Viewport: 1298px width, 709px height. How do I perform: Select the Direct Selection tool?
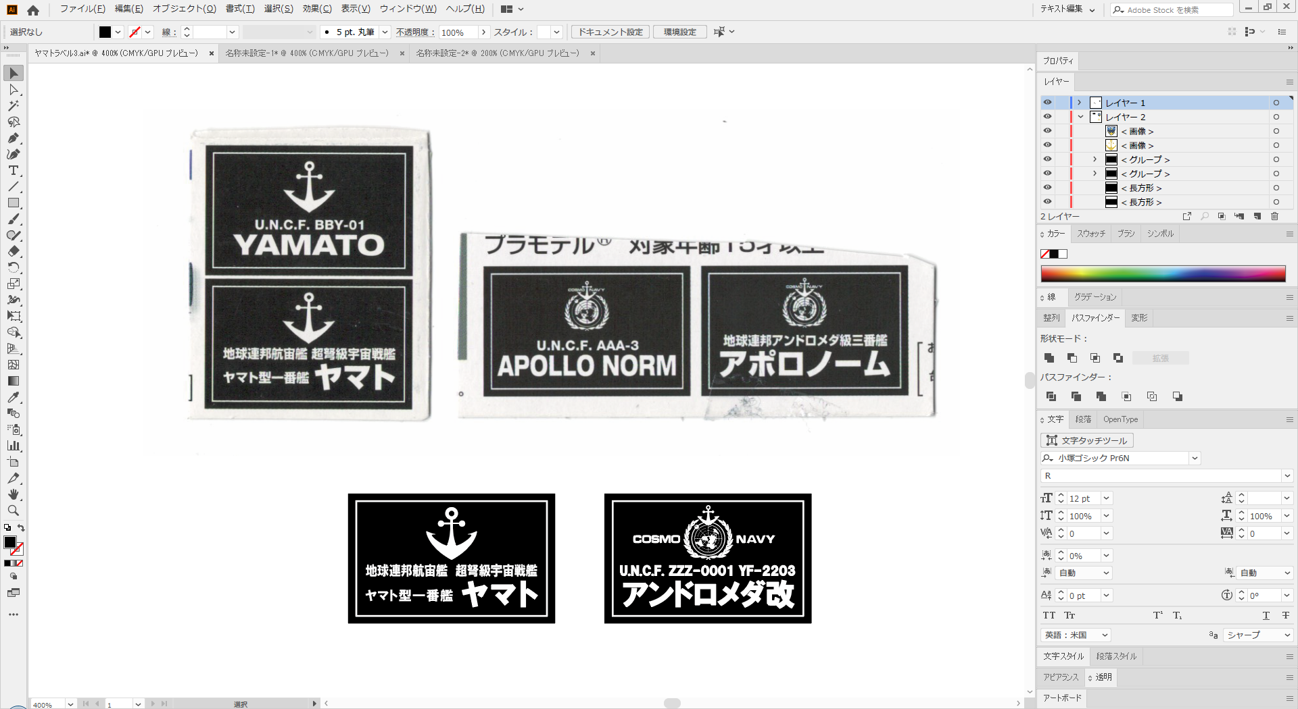14,89
